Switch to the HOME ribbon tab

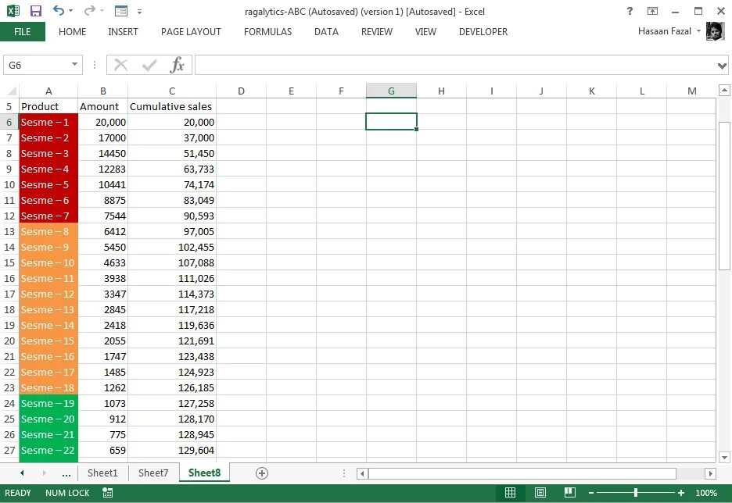[73, 32]
